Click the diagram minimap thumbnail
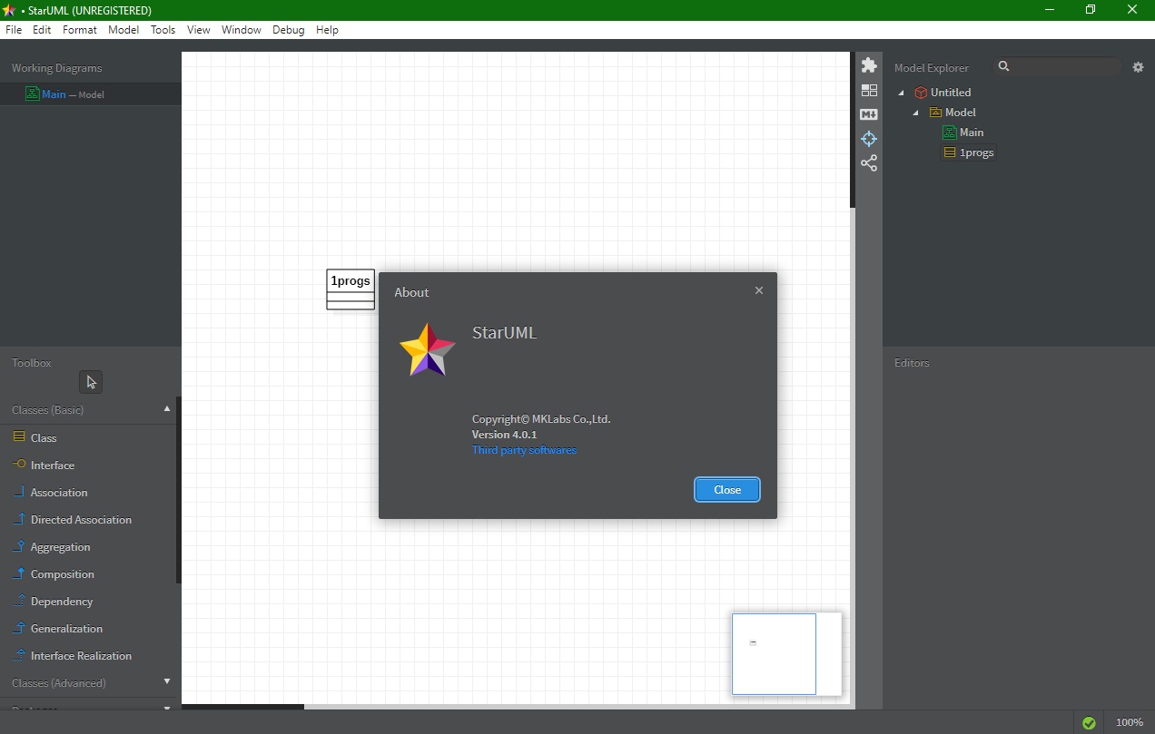1155x734 pixels. 786,654
